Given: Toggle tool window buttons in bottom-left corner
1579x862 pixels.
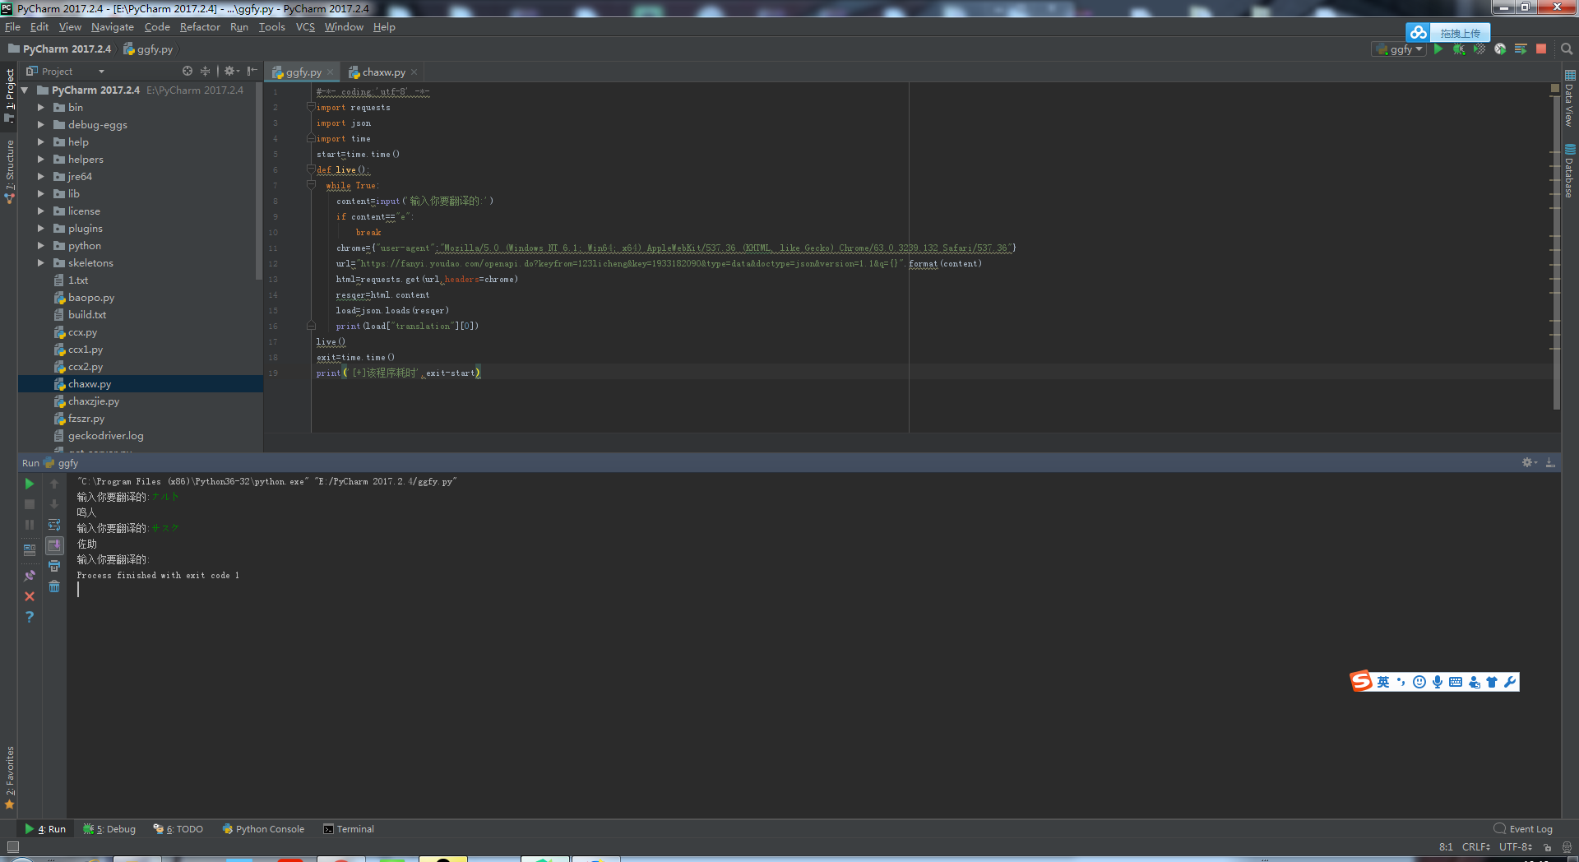Looking at the screenshot, I should (x=12, y=847).
